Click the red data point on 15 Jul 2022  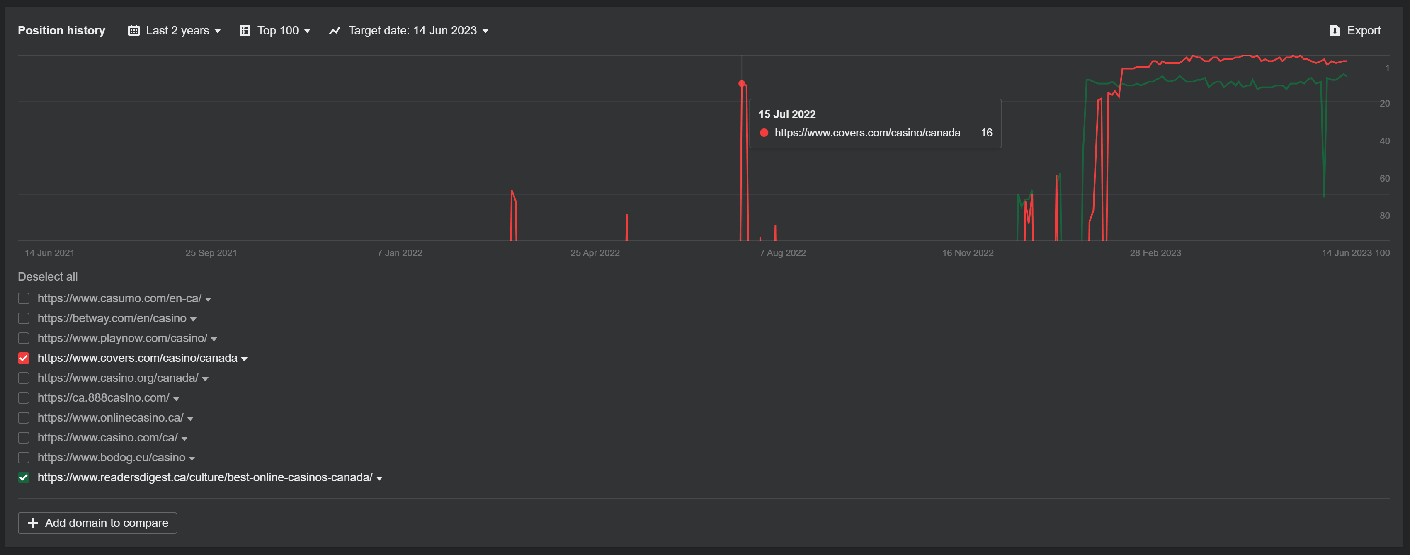click(742, 84)
